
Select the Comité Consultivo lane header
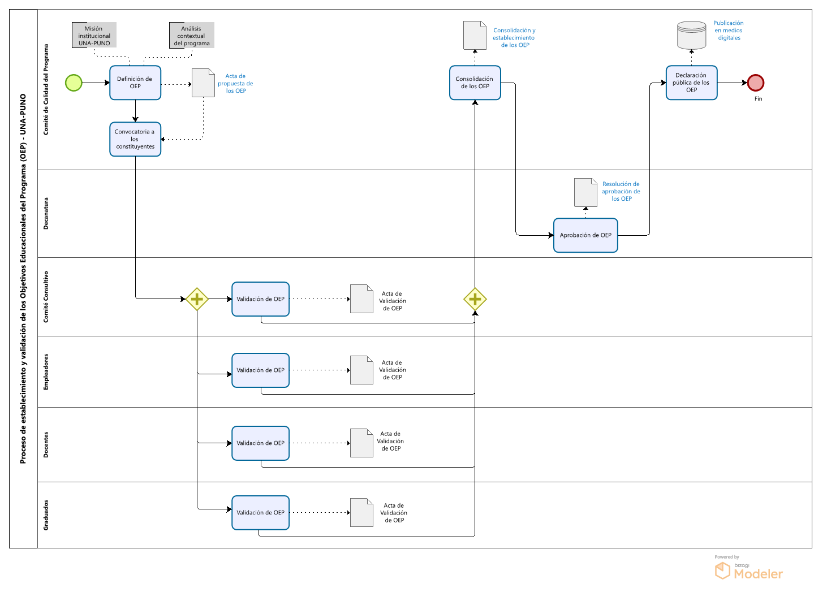pos(46,297)
